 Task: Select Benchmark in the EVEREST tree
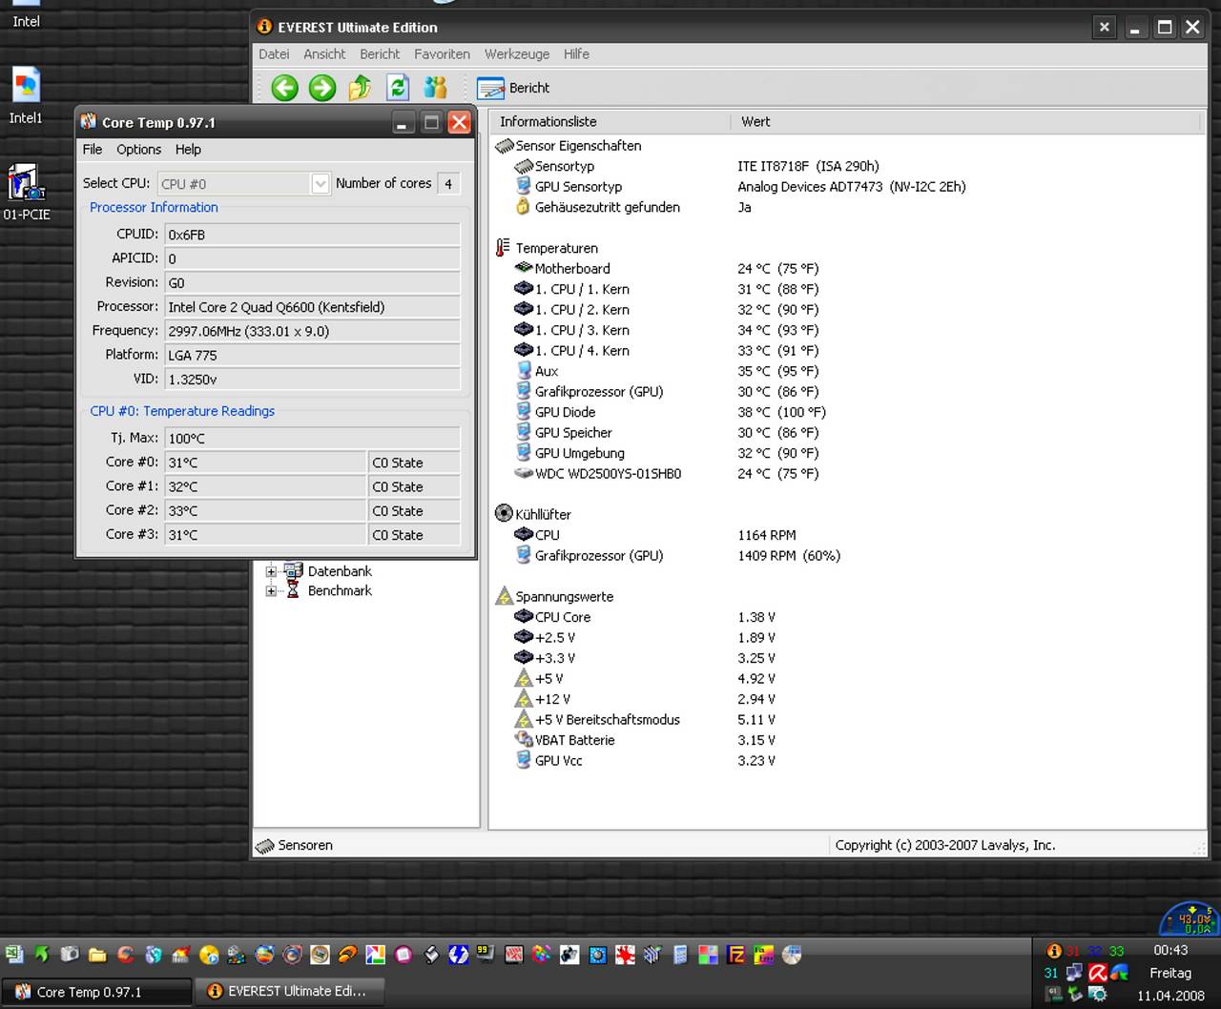(340, 591)
